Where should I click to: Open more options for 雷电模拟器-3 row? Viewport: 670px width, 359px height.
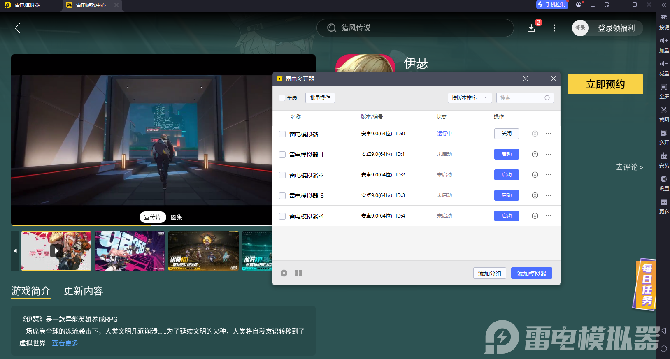pyautogui.click(x=548, y=195)
